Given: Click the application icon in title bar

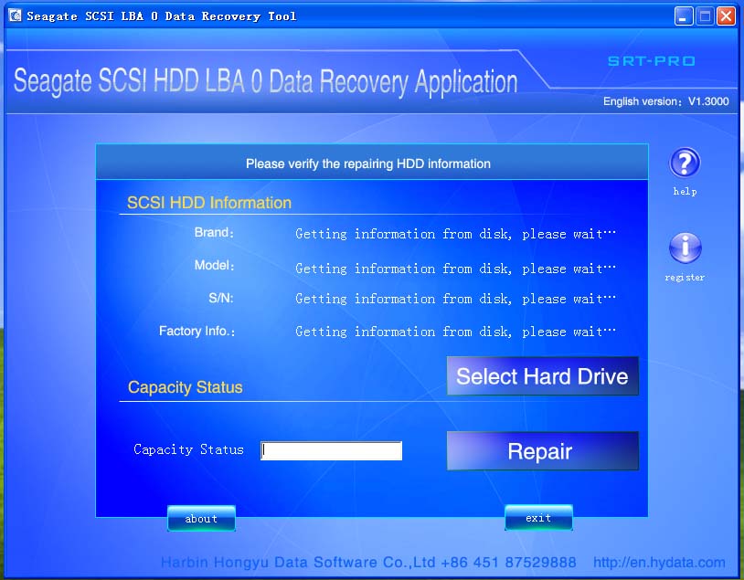Looking at the screenshot, I should [16, 16].
